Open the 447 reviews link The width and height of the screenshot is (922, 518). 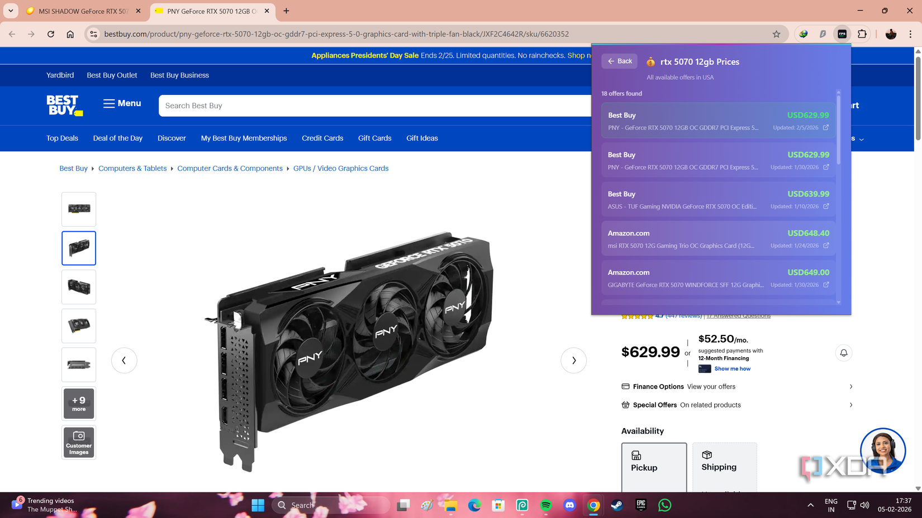pyautogui.click(x=684, y=315)
